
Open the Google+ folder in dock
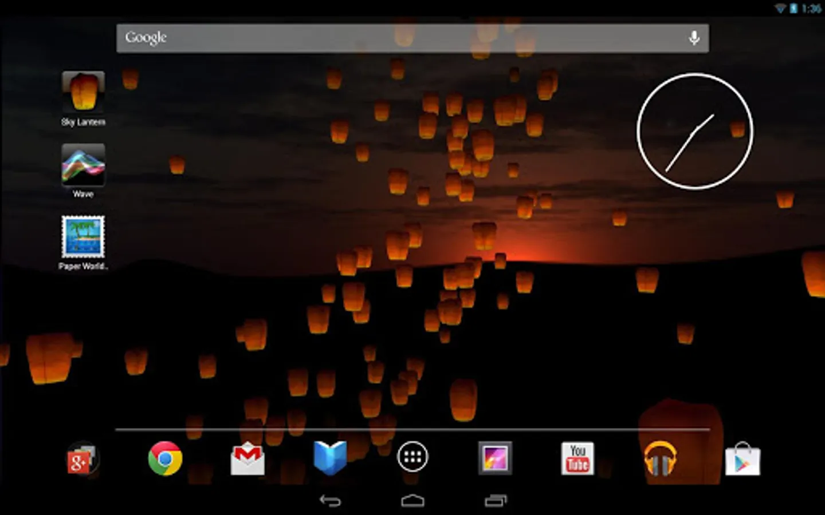point(82,458)
